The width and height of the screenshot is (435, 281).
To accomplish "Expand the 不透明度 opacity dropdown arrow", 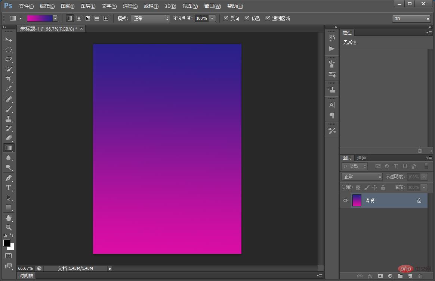I will pyautogui.click(x=212, y=18).
